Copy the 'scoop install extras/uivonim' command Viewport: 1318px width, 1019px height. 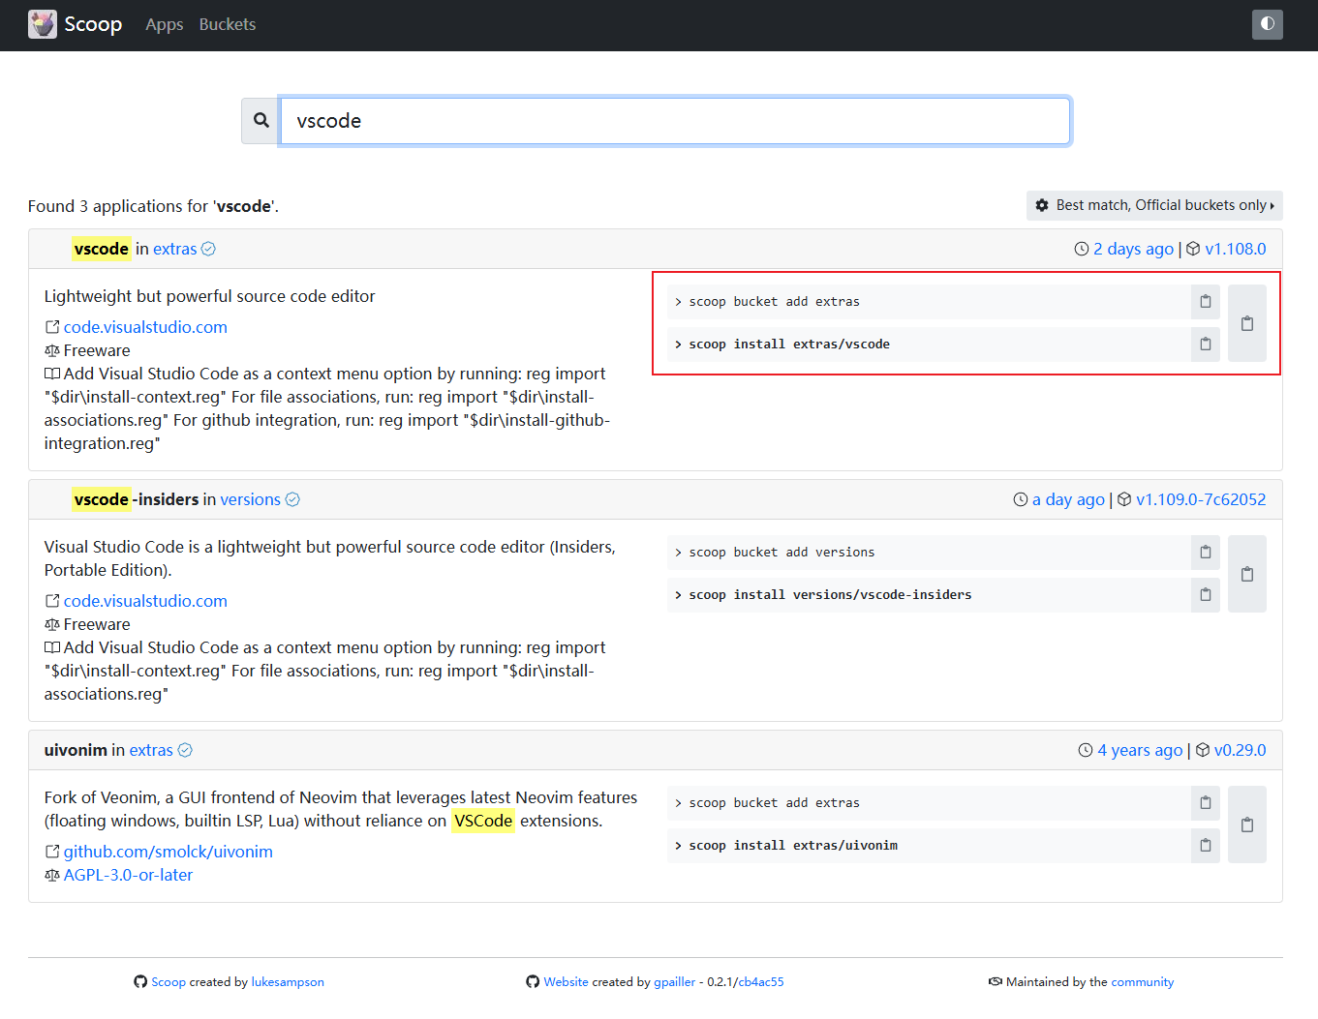pos(1205,846)
